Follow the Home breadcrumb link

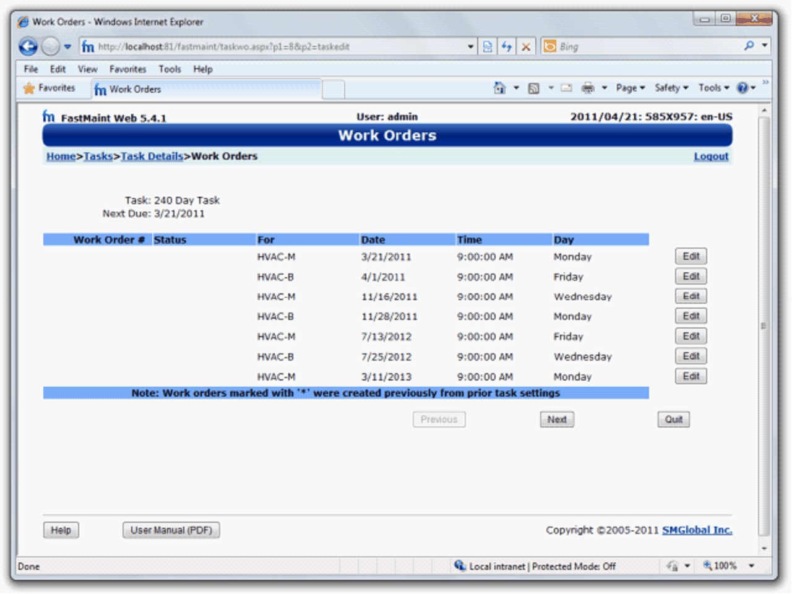tap(61, 156)
